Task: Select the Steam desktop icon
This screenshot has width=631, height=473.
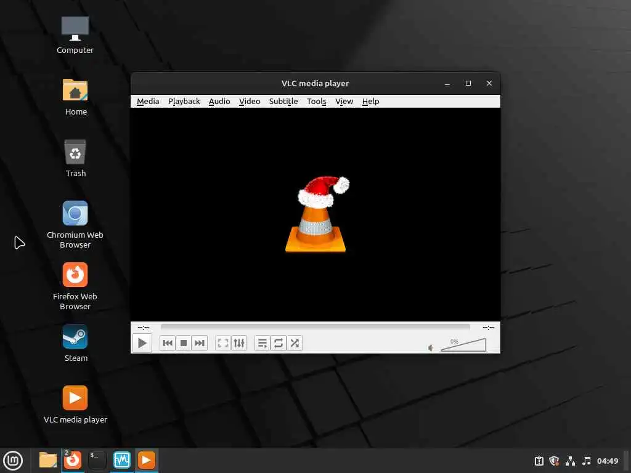Action: (x=75, y=343)
